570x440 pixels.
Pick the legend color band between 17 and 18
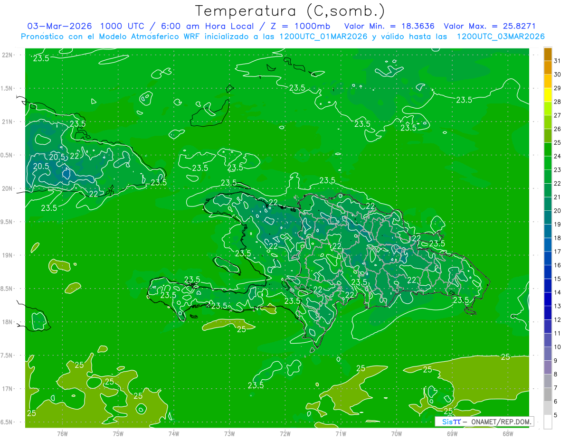pos(548,244)
